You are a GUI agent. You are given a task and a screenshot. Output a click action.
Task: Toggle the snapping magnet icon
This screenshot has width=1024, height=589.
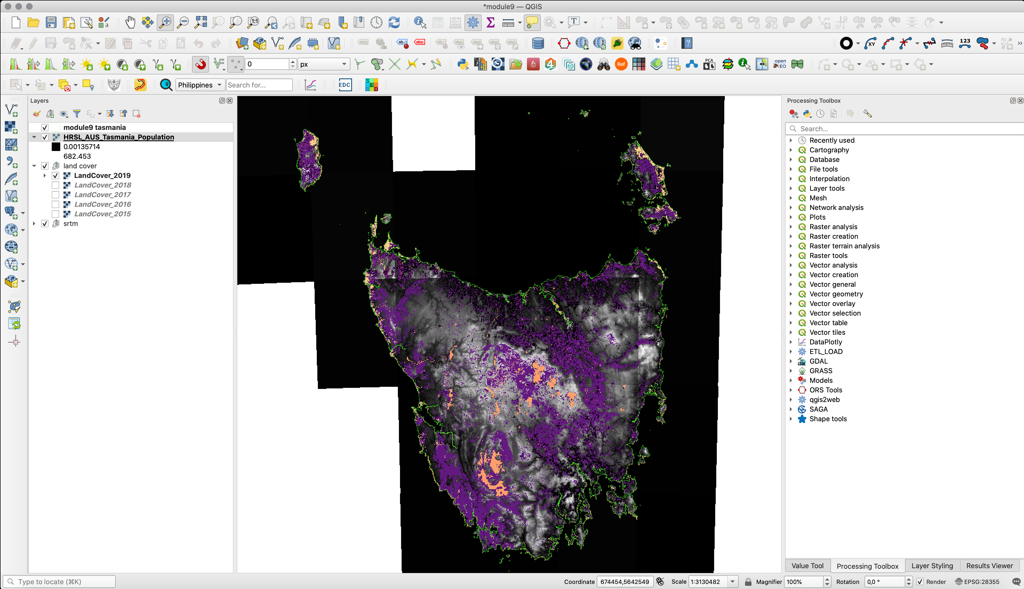[201, 64]
